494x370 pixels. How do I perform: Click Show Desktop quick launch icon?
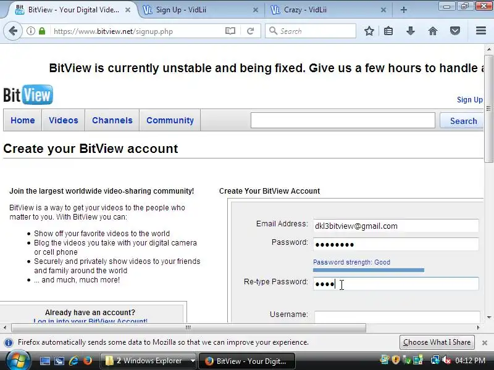point(44,361)
